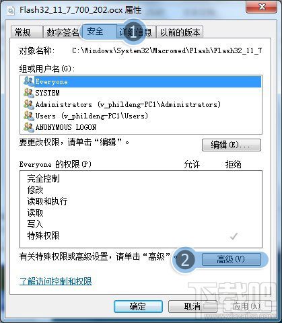Select the 完全控制 permission row
The image size is (282, 323).
141,178
